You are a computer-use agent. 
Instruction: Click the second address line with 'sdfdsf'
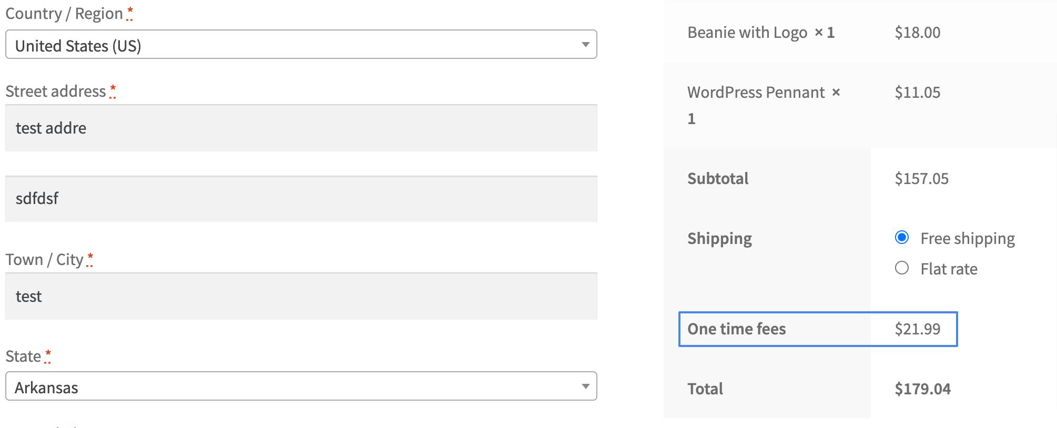click(x=301, y=199)
